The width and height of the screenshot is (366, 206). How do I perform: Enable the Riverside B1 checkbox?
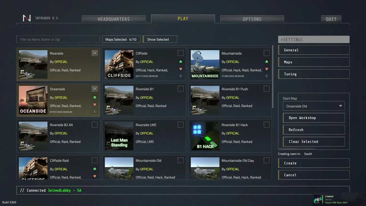pyautogui.click(x=181, y=89)
